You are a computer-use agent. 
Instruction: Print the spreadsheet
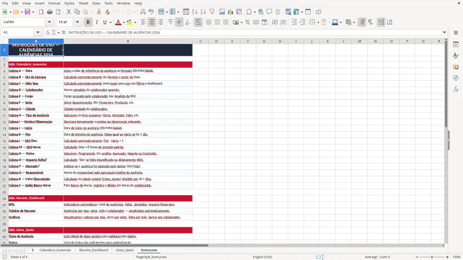[x=49, y=12]
